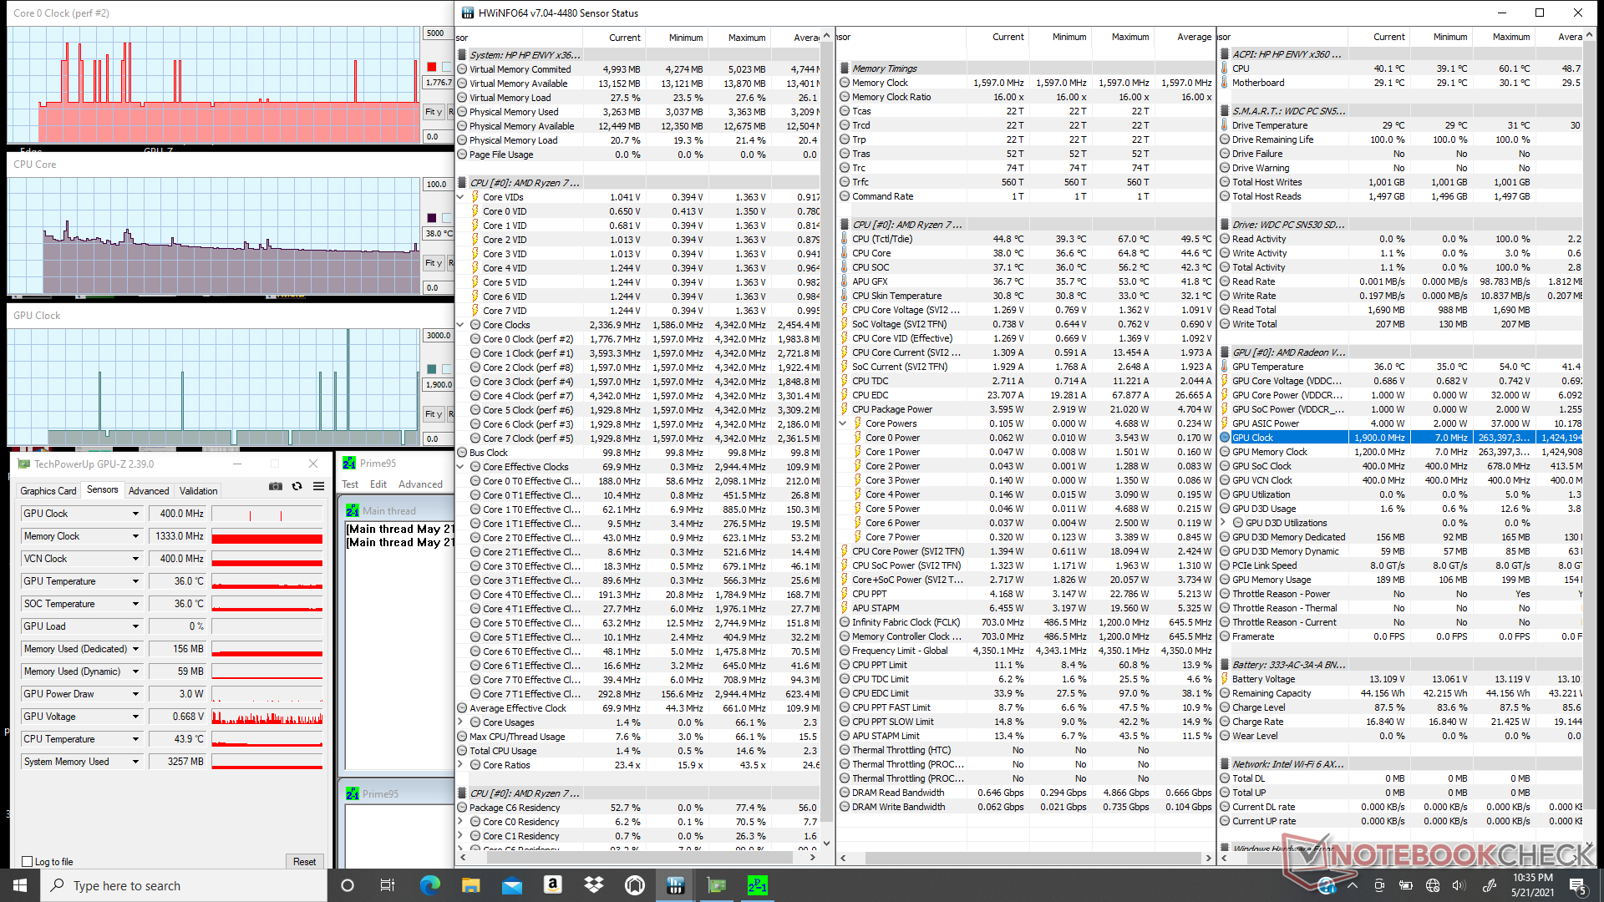This screenshot has height=902, width=1604.
Task: Open the Test menu in Prime95
Action: click(350, 484)
